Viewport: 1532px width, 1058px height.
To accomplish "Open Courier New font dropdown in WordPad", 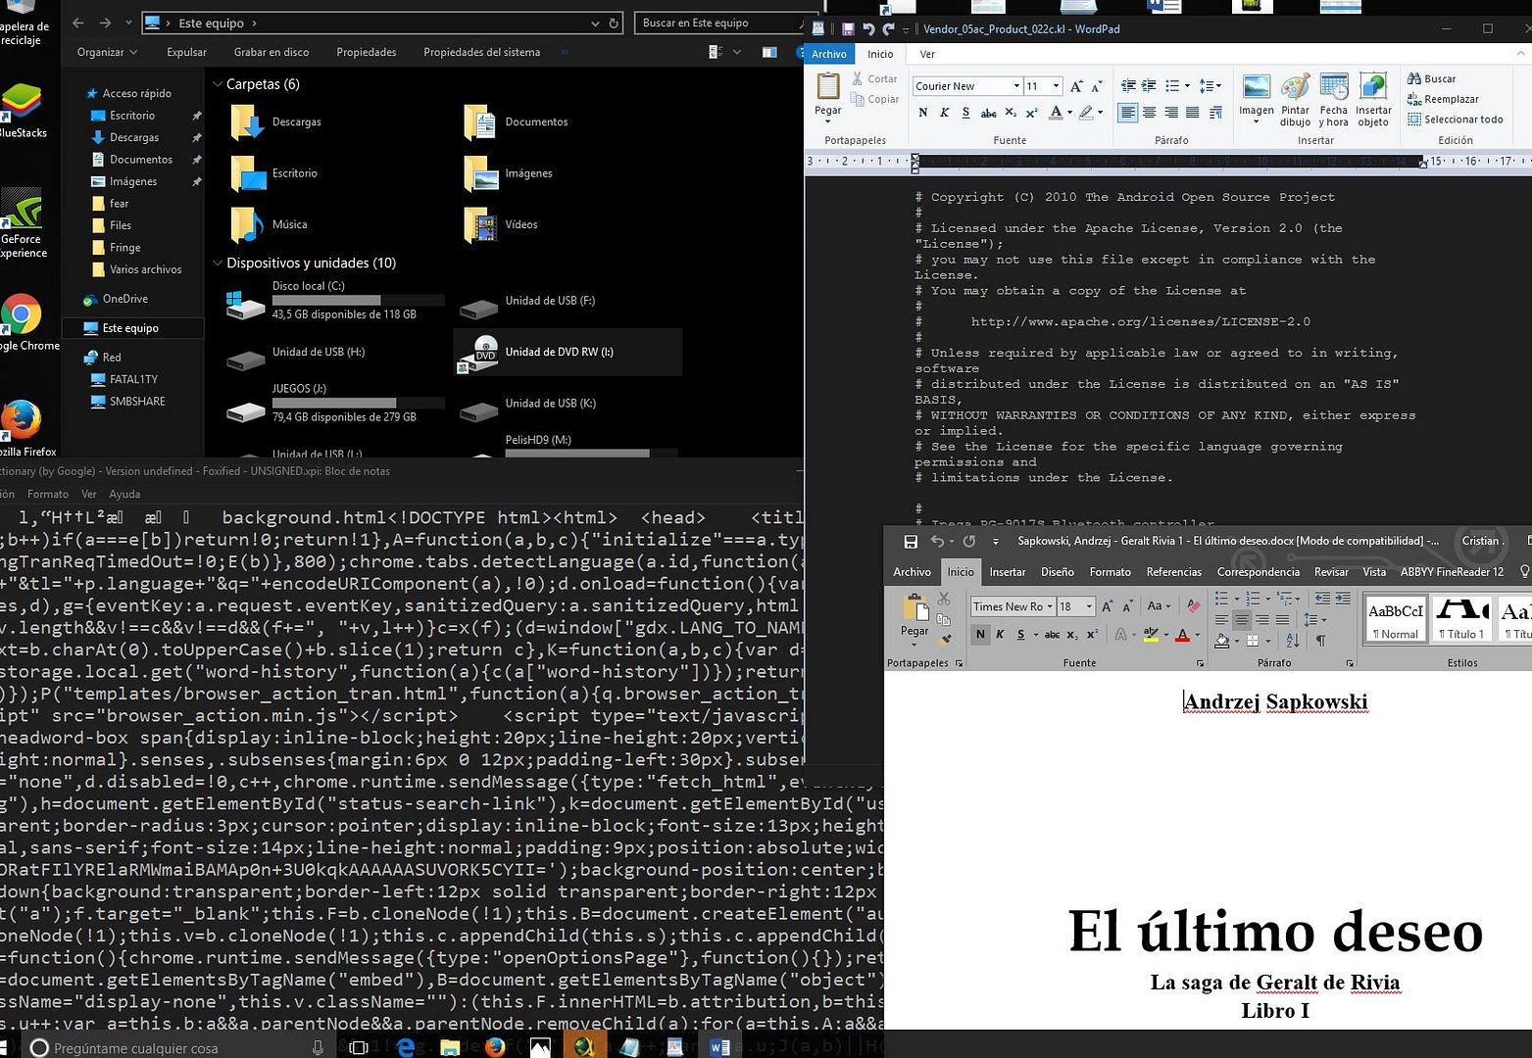I will tap(1016, 86).
